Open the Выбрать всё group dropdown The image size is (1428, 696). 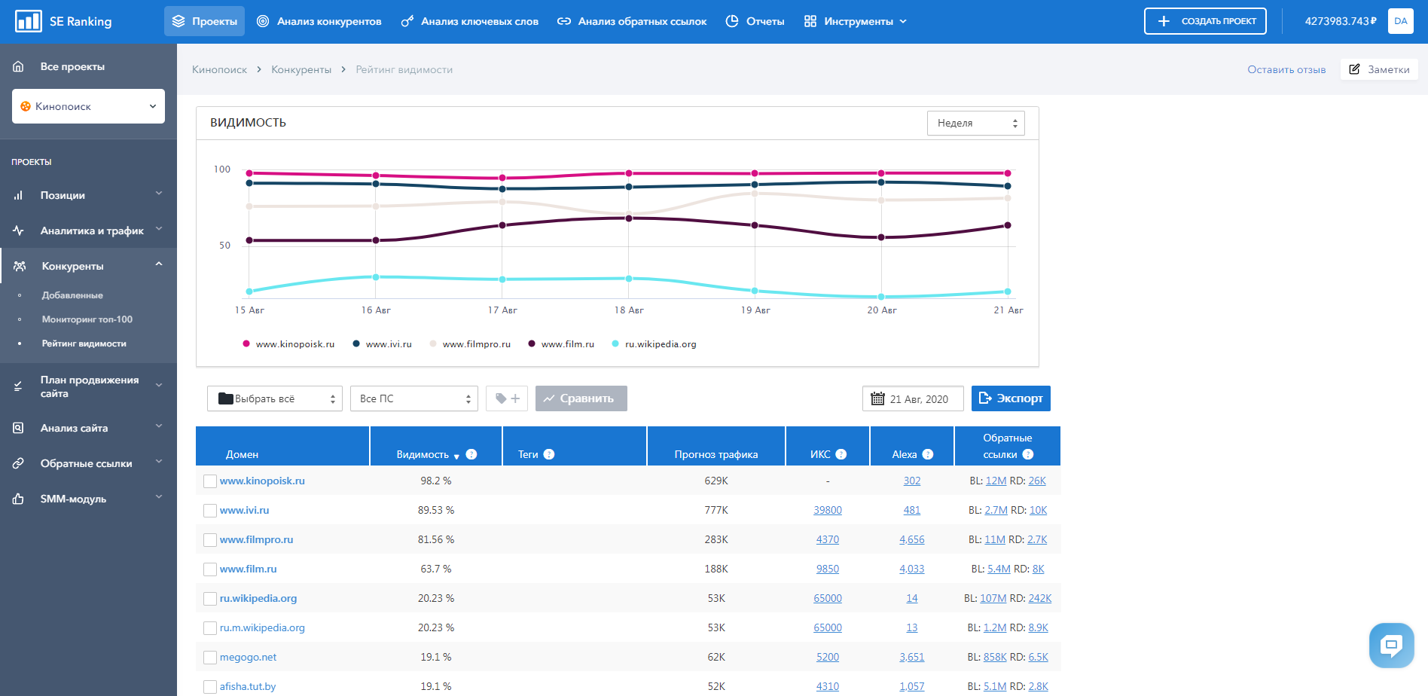(x=275, y=398)
